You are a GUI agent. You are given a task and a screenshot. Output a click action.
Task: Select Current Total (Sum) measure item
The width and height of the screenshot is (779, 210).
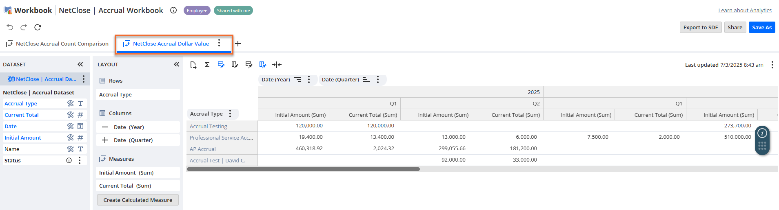[138, 186]
